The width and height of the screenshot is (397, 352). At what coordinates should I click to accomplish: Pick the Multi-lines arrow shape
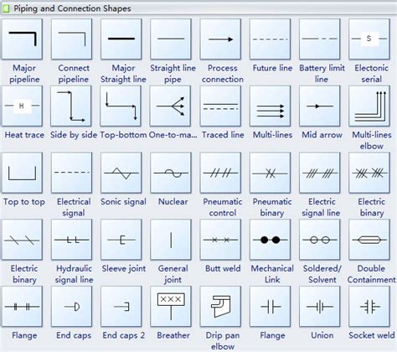coord(271,106)
